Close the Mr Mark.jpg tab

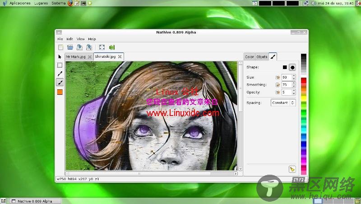click(x=90, y=56)
